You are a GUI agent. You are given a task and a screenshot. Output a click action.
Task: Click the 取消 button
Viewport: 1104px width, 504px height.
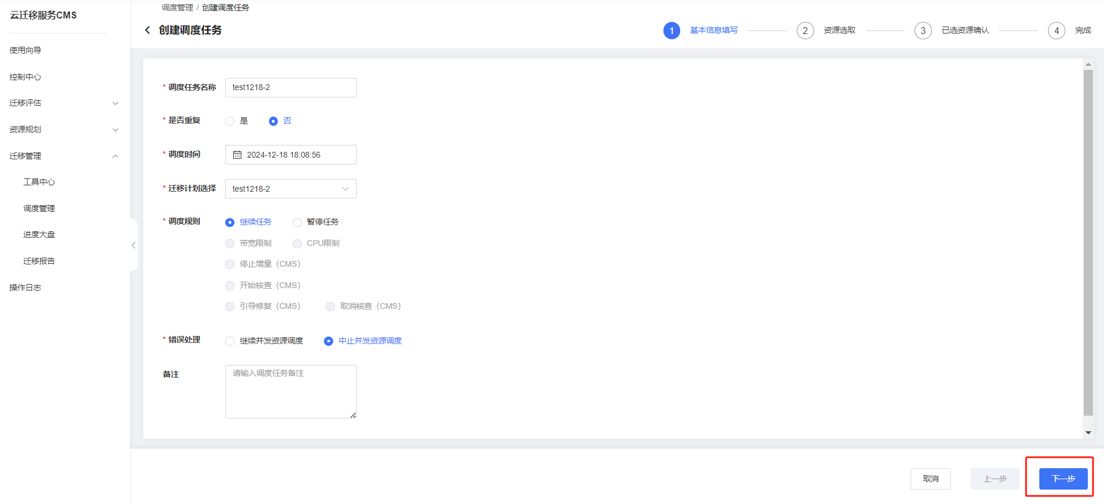[931, 479]
